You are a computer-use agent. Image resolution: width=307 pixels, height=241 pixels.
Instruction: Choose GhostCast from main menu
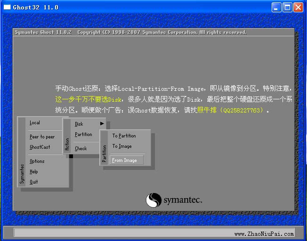[x=40, y=147]
